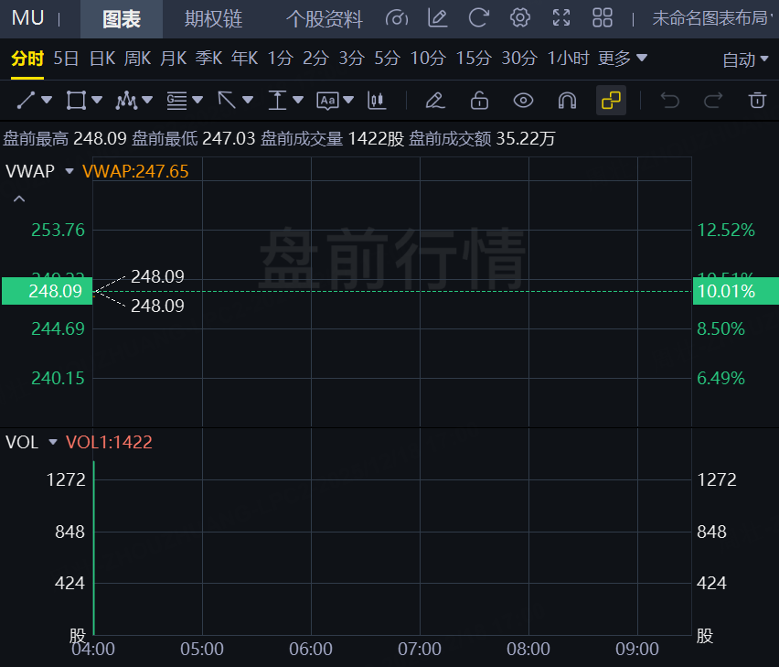Click the green 248.09 price label
Screen dimensions: 779x667
pos(47,291)
